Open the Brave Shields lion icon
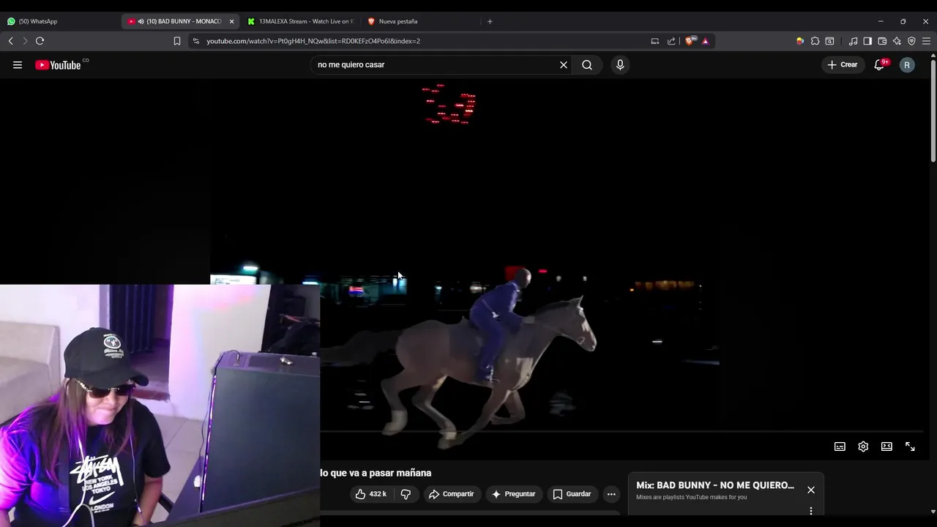The height and width of the screenshot is (527, 937). (690, 41)
